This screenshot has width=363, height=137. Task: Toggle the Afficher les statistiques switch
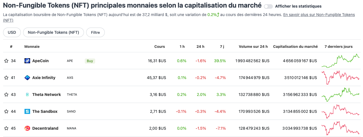(268, 6)
